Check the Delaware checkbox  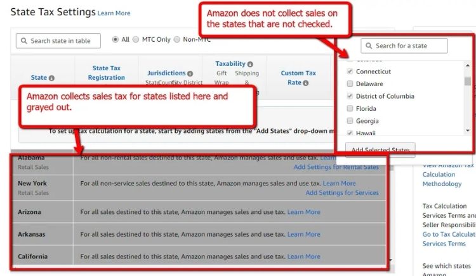(x=350, y=84)
